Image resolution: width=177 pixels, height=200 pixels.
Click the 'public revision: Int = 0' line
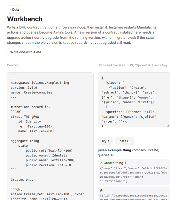click(x=48, y=165)
